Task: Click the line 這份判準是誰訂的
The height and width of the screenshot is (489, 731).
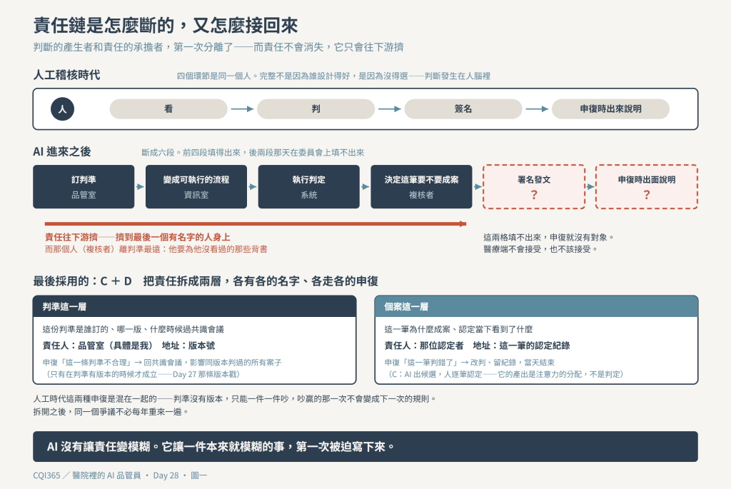Action: point(133,329)
